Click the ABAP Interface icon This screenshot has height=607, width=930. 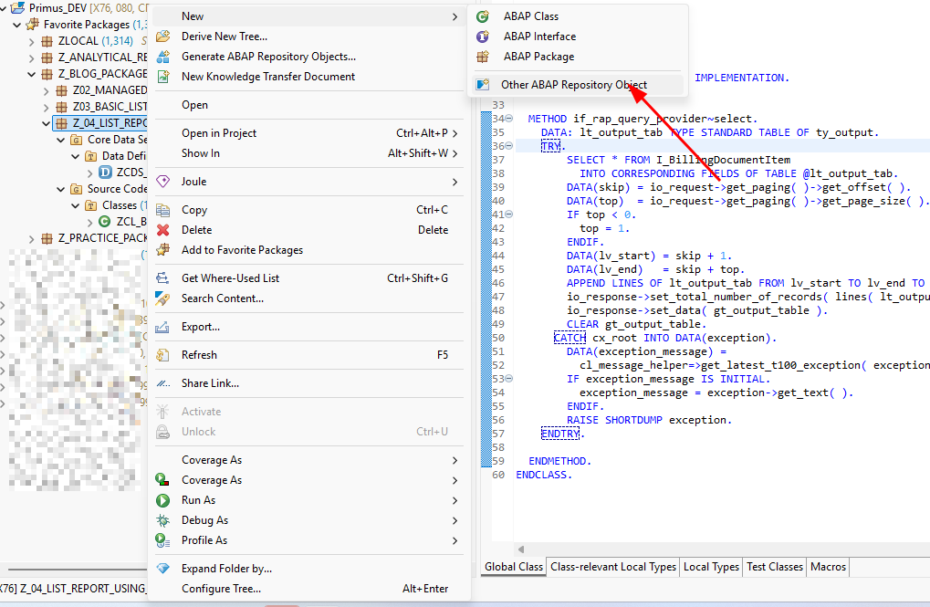click(x=483, y=37)
